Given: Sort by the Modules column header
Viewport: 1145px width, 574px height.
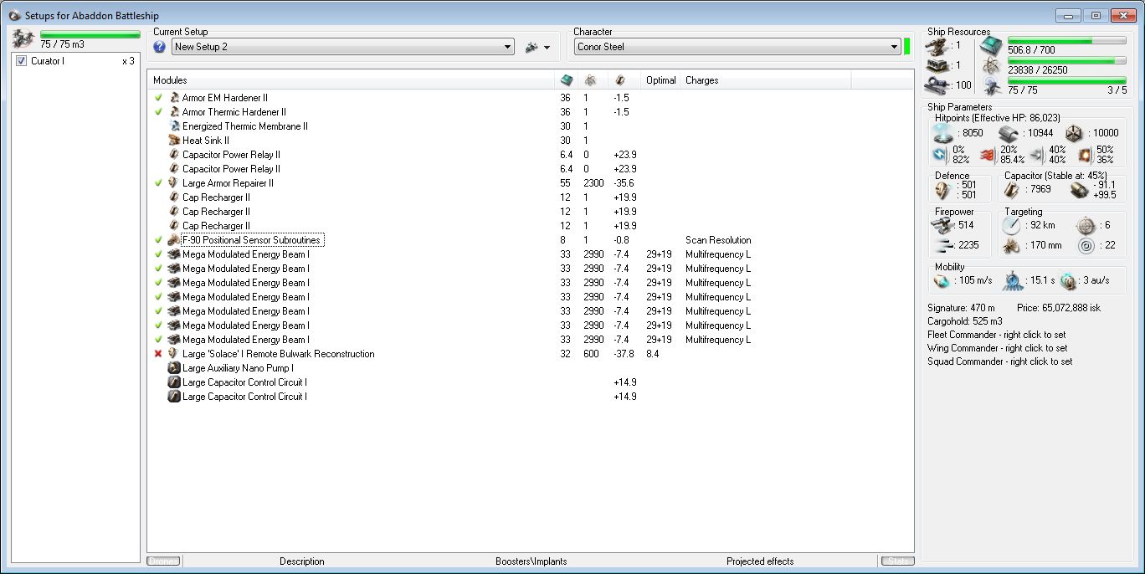Looking at the screenshot, I should [352, 80].
